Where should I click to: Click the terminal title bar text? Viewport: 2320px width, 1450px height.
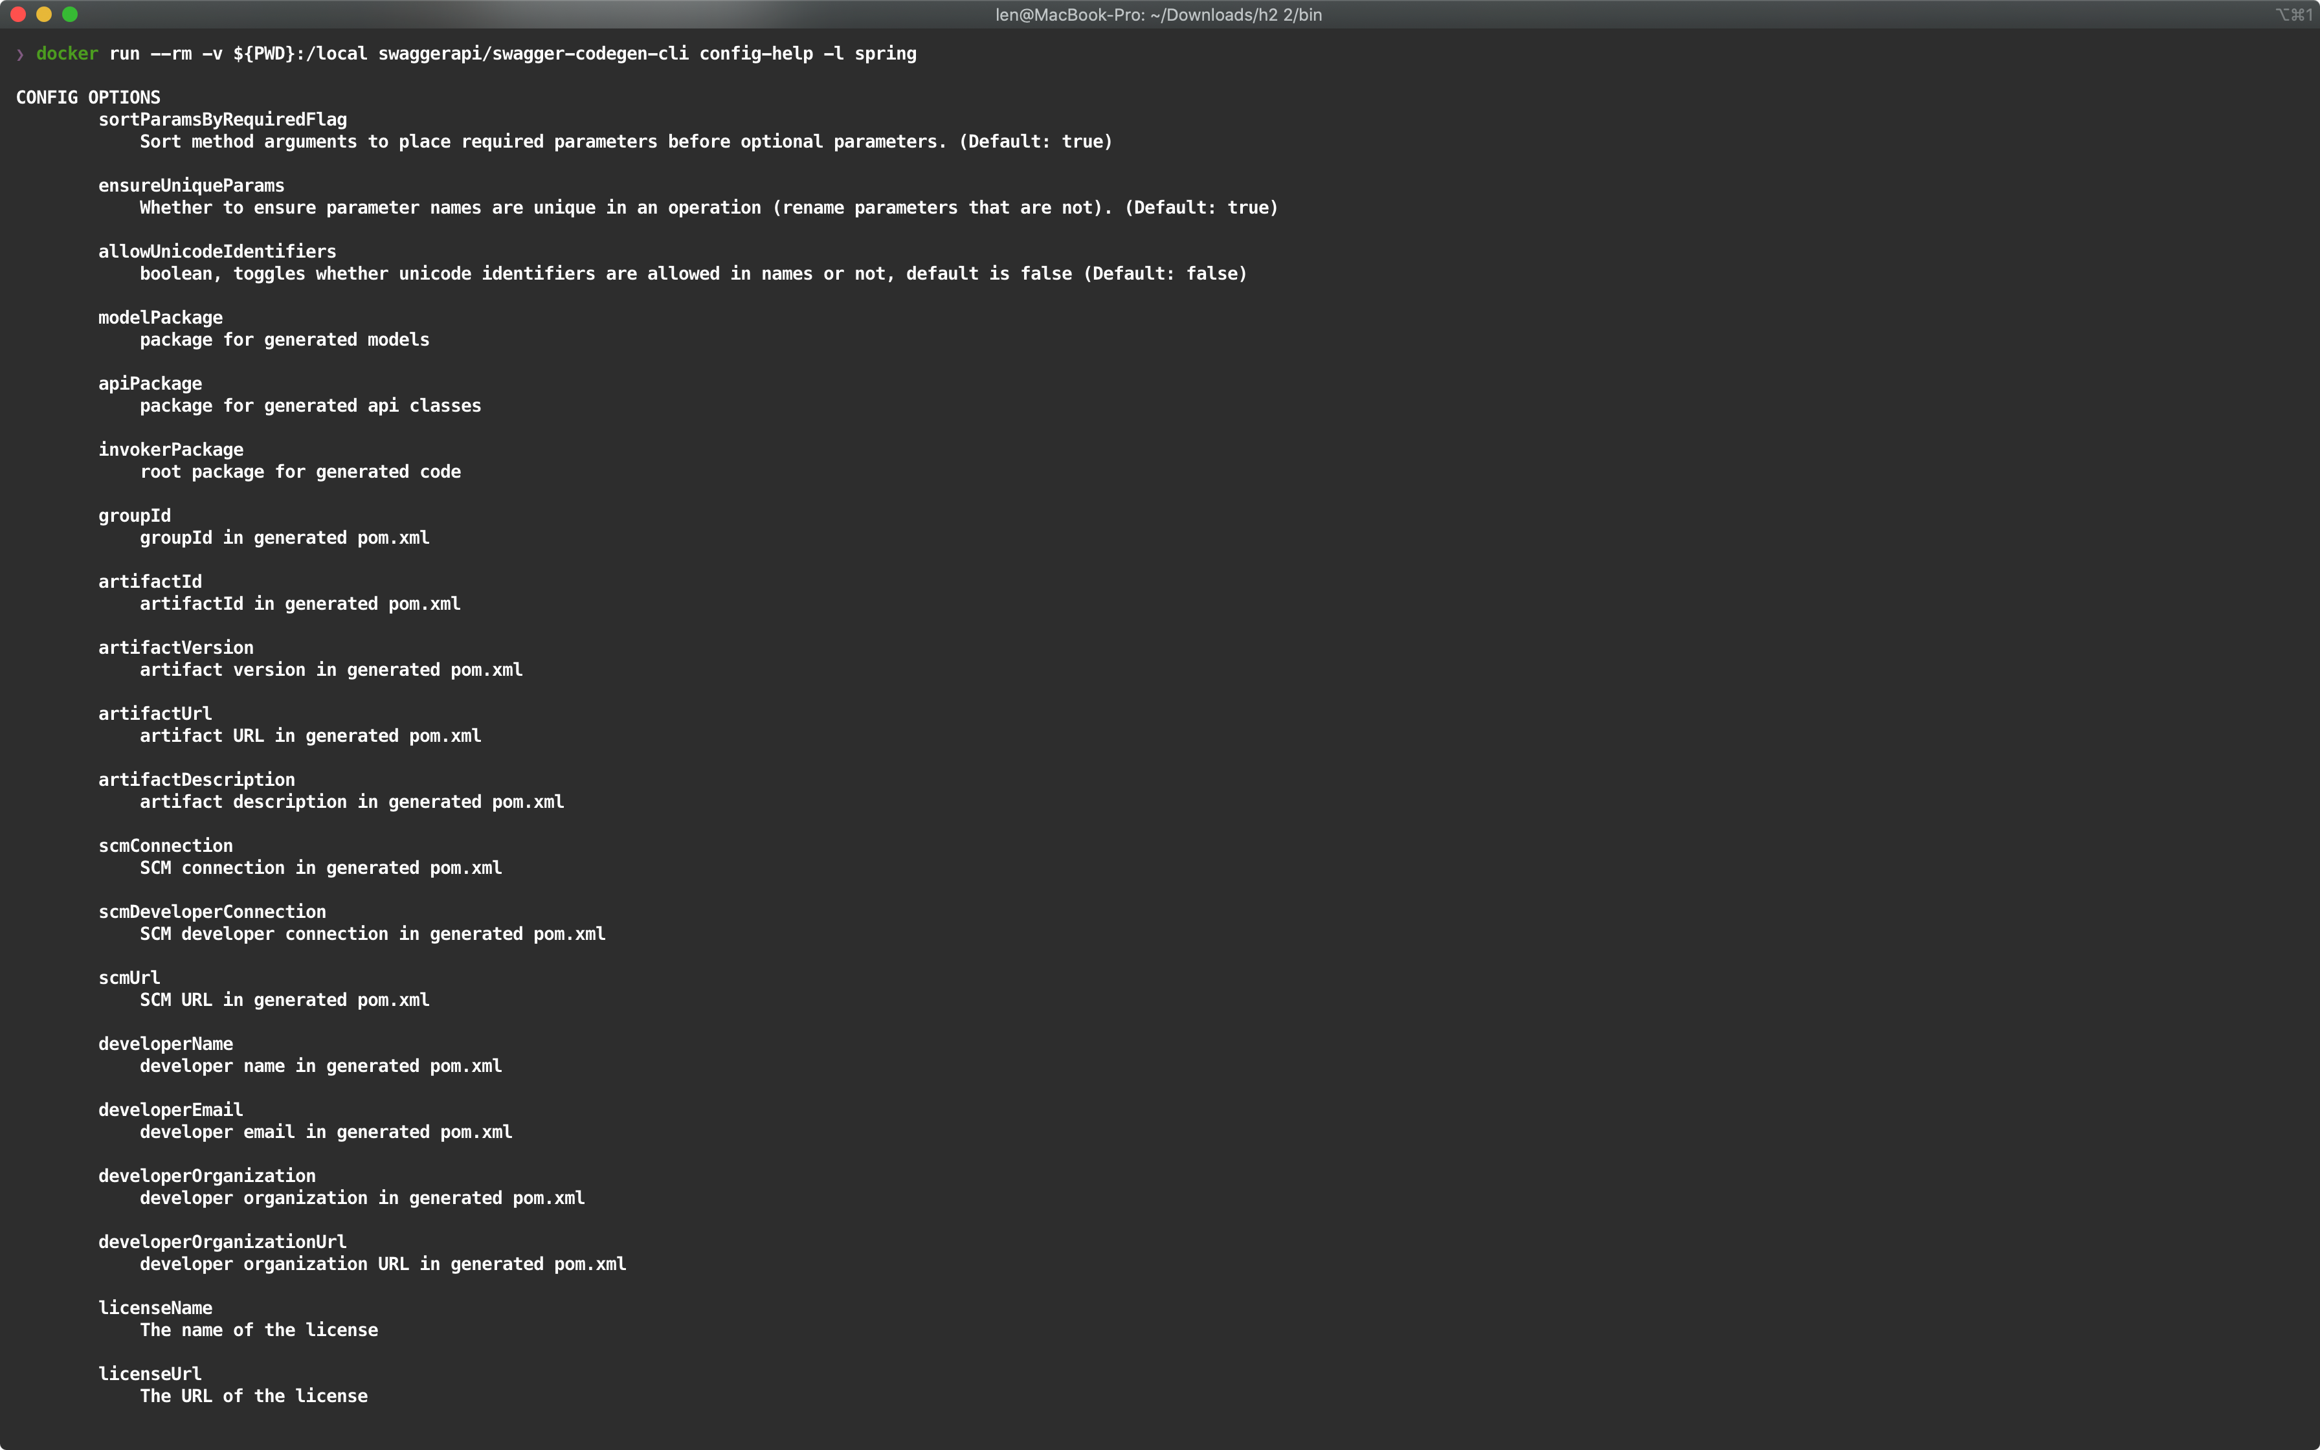pyautogui.click(x=1158, y=14)
